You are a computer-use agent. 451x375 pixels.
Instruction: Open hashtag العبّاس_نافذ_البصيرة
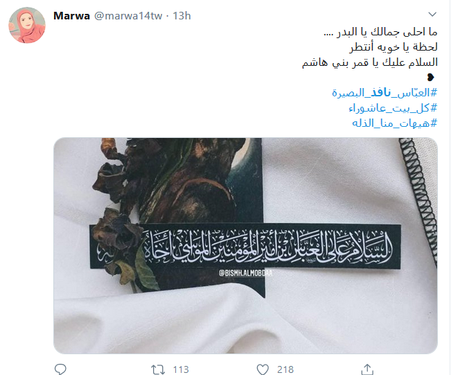[384, 93]
